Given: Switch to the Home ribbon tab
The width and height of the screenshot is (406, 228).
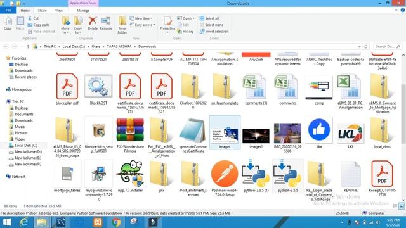Looking at the screenshot, I should pos(25,11).
